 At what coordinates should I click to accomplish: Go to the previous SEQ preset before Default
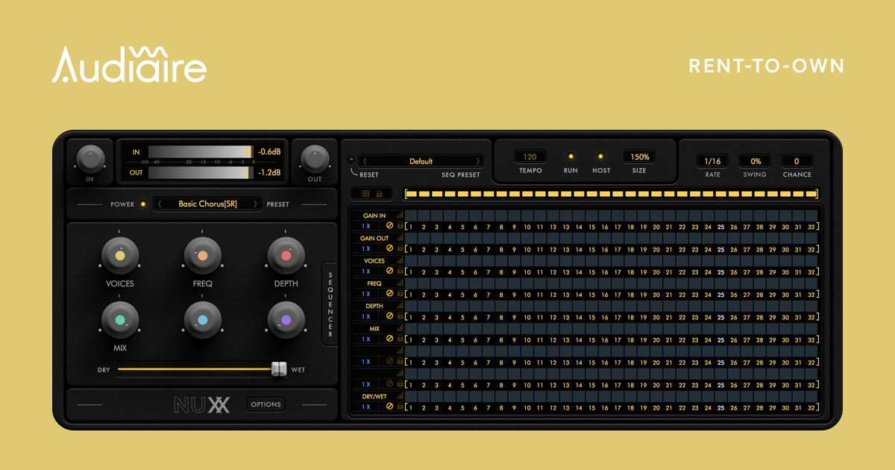tap(365, 161)
